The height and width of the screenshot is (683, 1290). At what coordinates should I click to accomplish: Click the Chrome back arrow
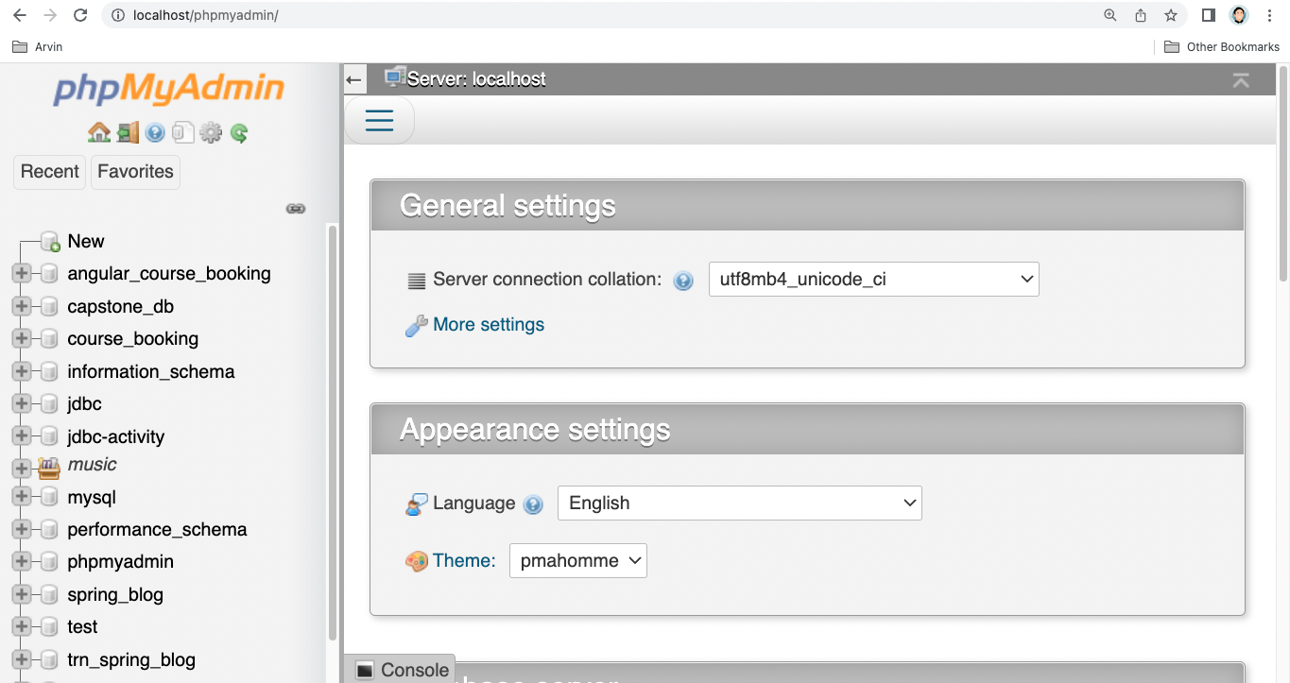[x=20, y=15]
